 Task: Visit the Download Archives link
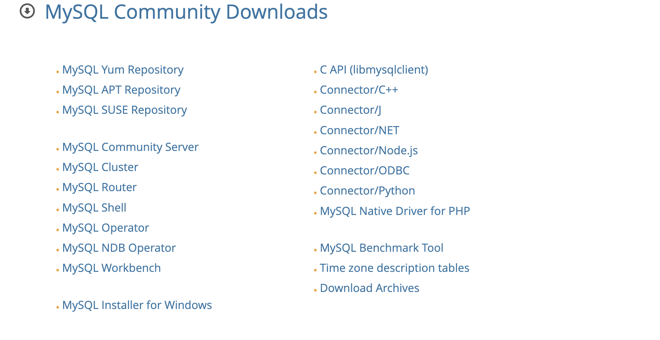370,288
